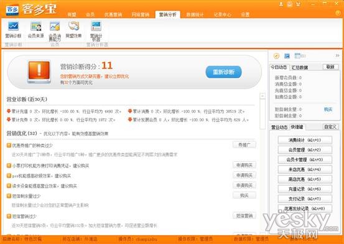Click the down-arrow icon beside 累计发展会员
The height and width of the screenshot is (244, 344).
tap(130, 120)
